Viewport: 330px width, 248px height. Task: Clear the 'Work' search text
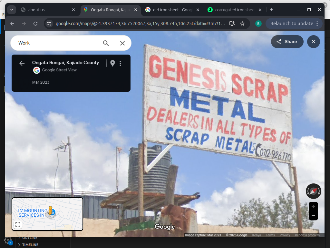[122, 43]
